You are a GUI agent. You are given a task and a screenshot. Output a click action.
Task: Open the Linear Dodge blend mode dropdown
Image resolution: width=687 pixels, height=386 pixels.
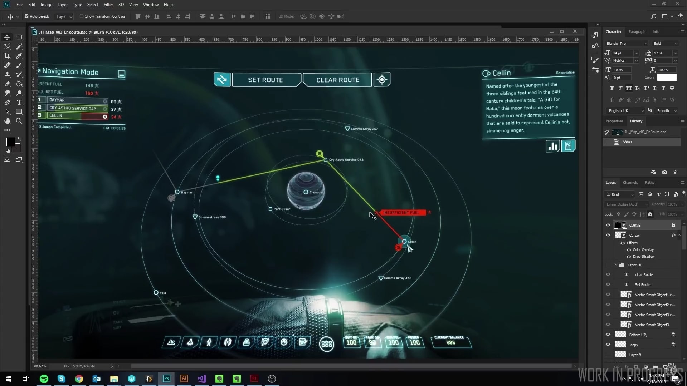(x=626, y=204)
